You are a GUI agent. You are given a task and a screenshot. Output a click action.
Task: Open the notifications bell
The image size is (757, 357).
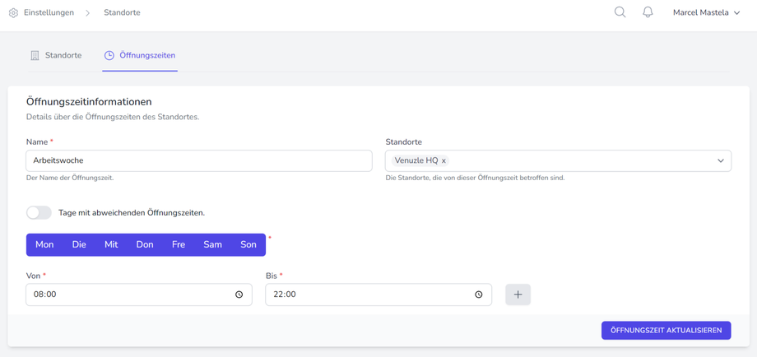(x=648, y=12)
